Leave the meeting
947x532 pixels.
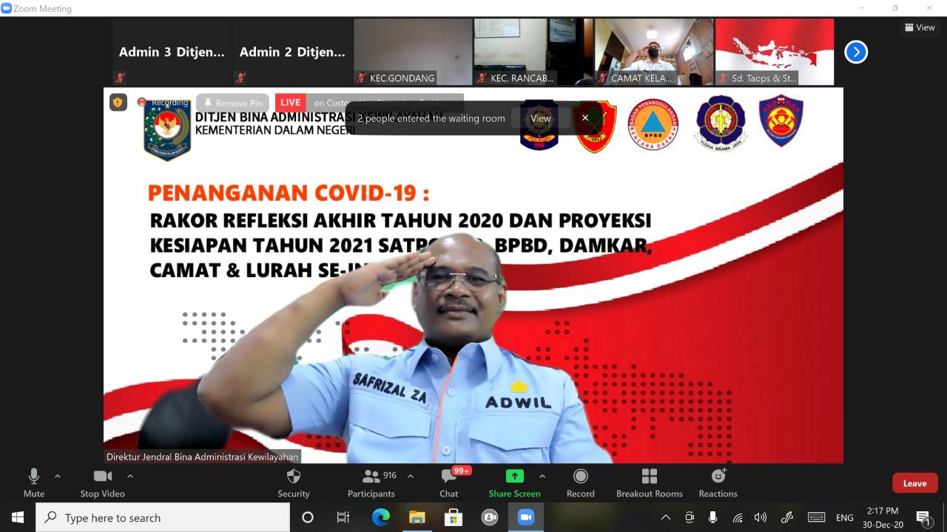coord(914,483)
